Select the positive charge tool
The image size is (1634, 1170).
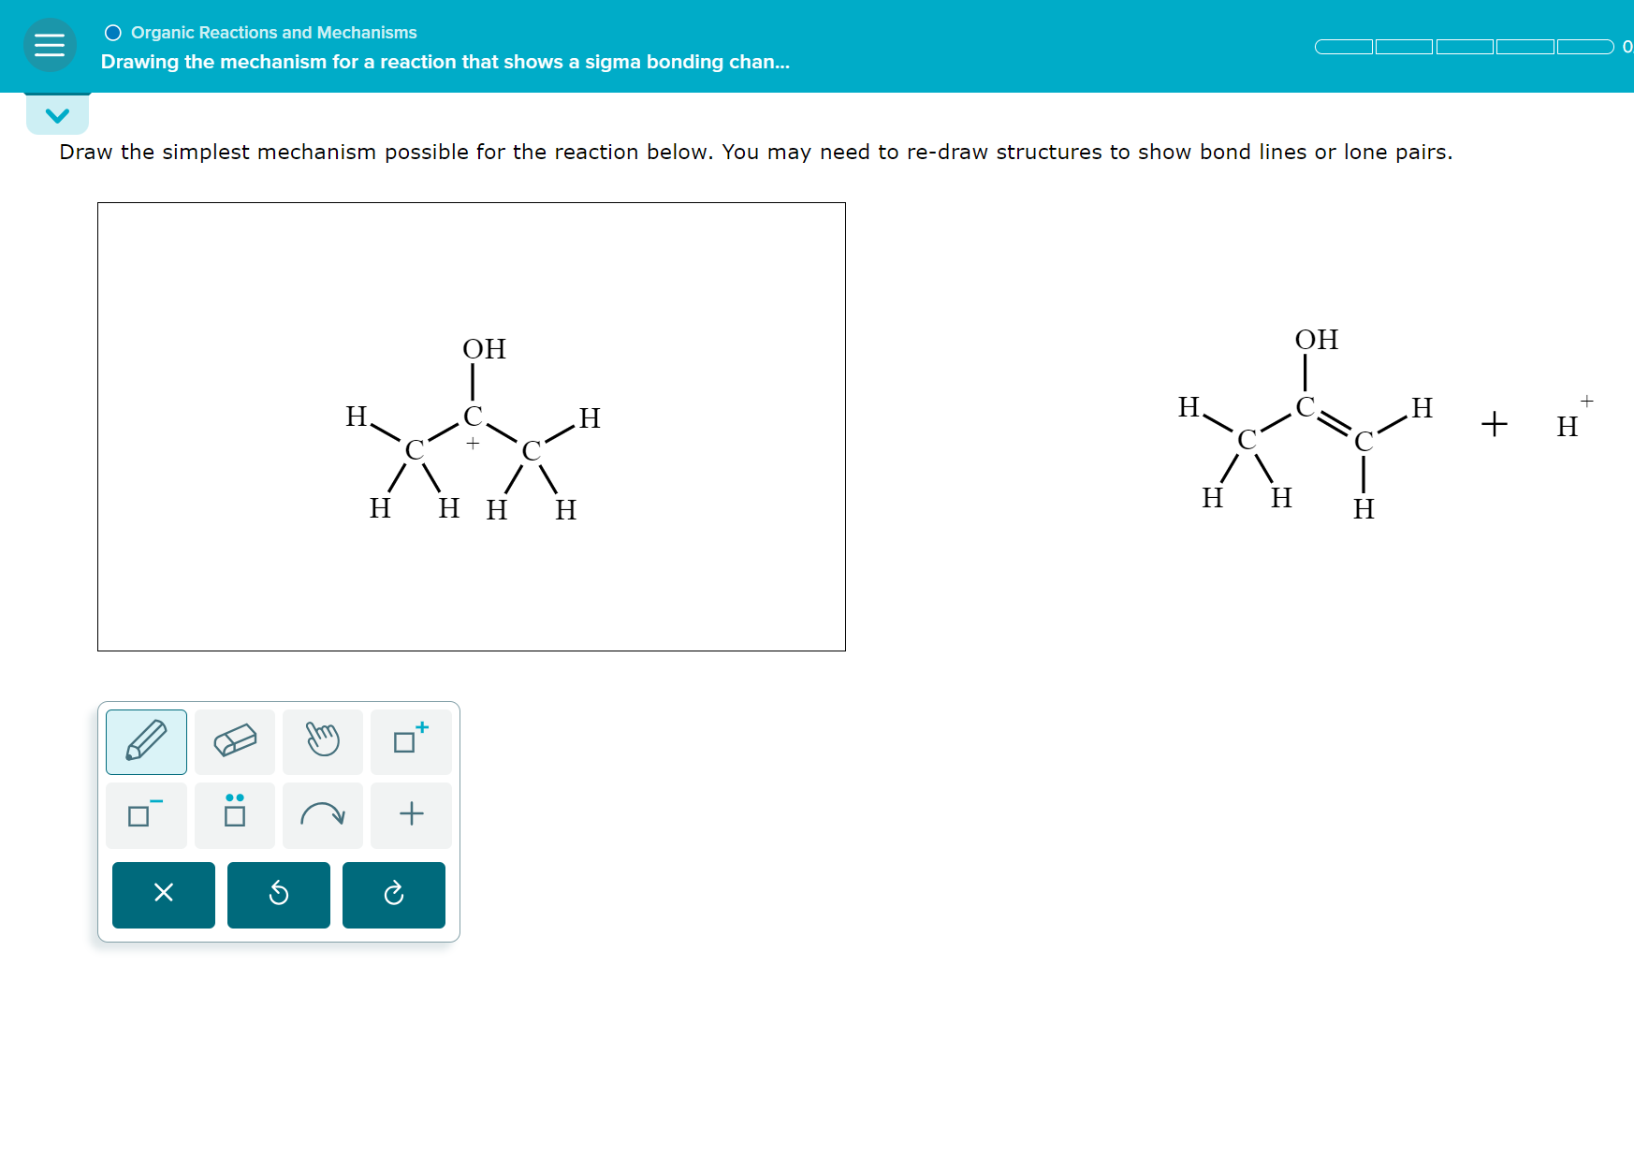click(410, 741)
